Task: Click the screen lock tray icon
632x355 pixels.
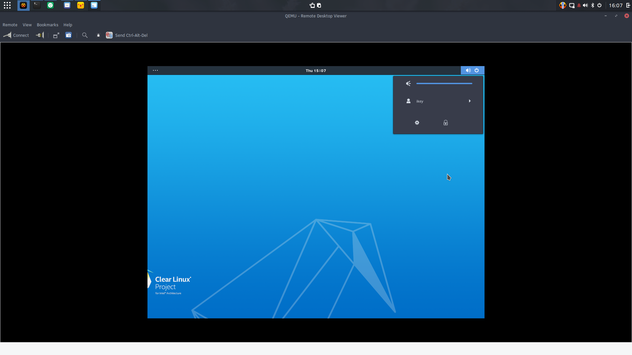Action: 572,5
